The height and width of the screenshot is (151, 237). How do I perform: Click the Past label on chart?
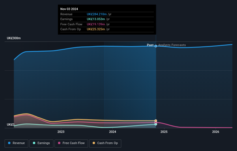(x=150, y=45)
